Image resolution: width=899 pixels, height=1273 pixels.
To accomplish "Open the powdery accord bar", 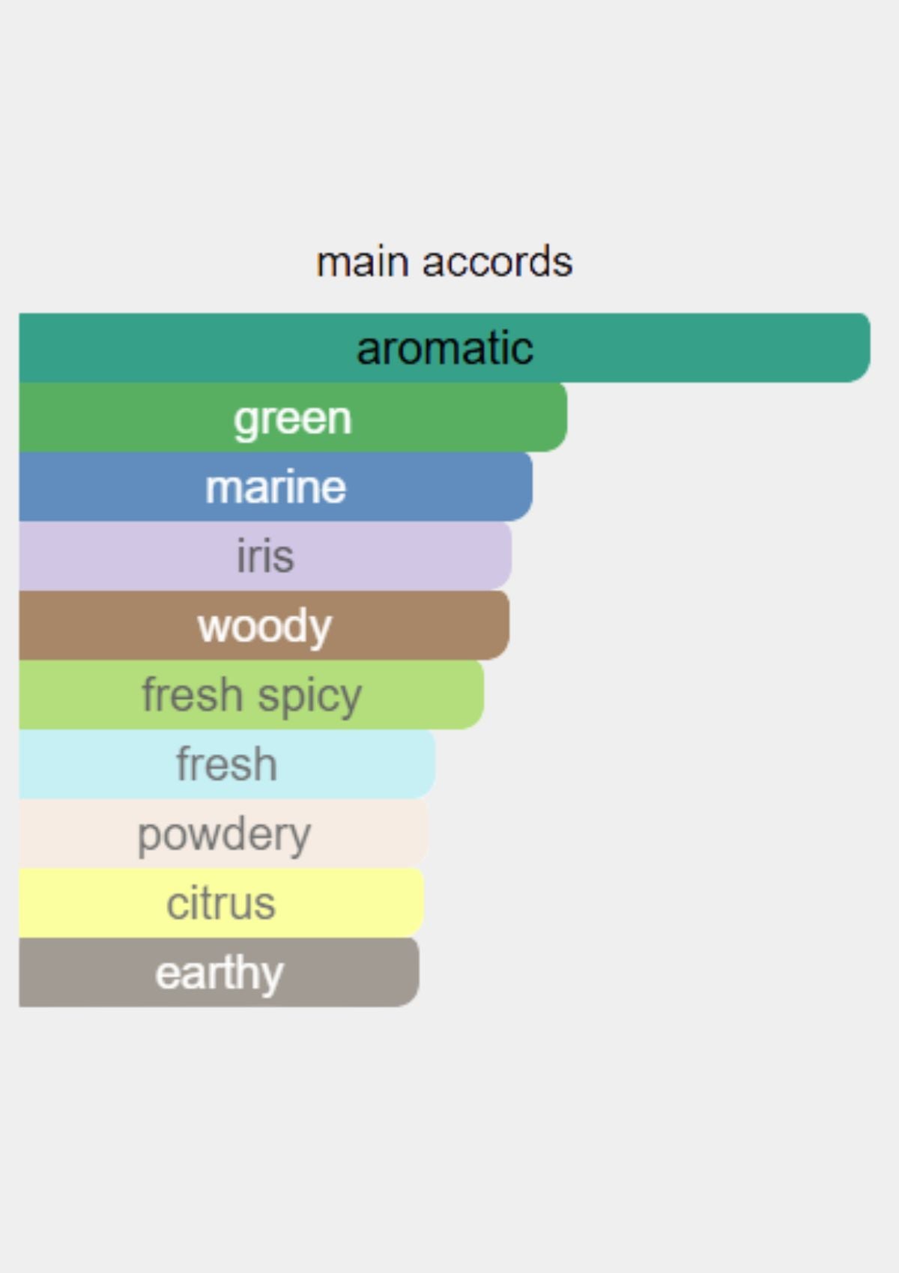I will 223,833.
